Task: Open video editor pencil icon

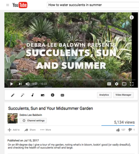Action: [x=13, y=95]
